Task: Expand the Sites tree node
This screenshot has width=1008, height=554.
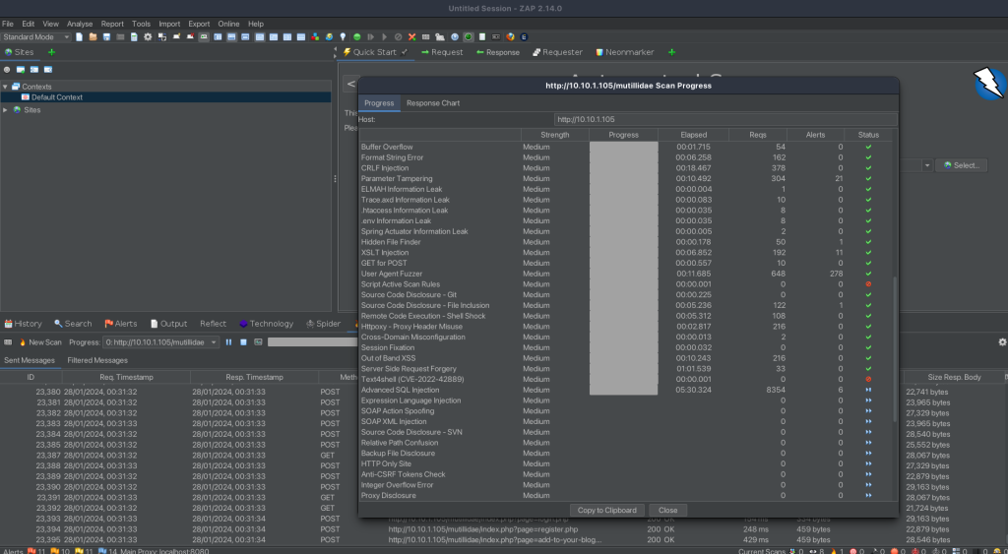Action: click(x=6, y=110)
